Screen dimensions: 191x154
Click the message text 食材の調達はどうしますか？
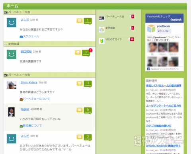(37, 92)
